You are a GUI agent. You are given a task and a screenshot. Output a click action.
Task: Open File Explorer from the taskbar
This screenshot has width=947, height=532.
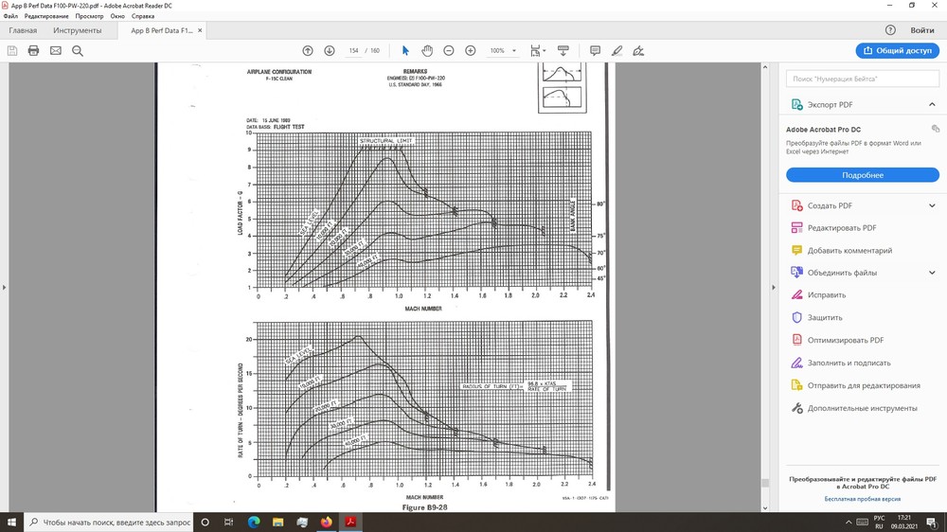[277, 523]
